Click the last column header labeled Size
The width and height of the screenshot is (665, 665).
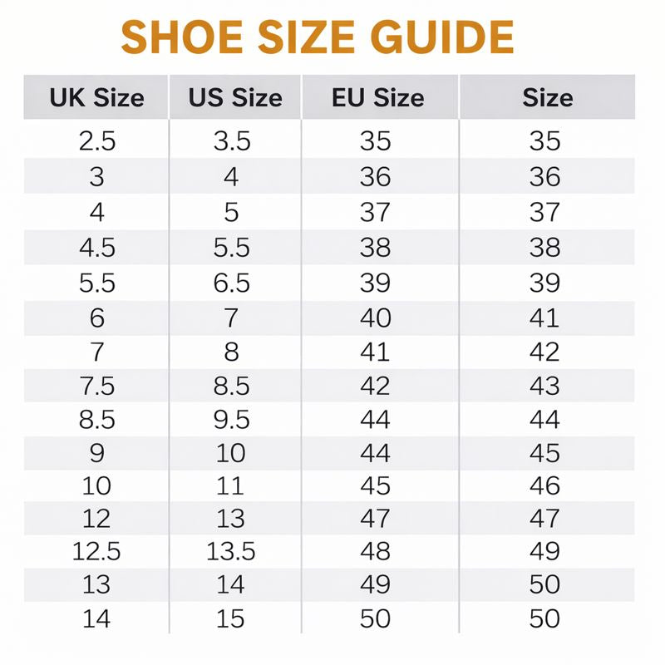click(x=547, y=98)
